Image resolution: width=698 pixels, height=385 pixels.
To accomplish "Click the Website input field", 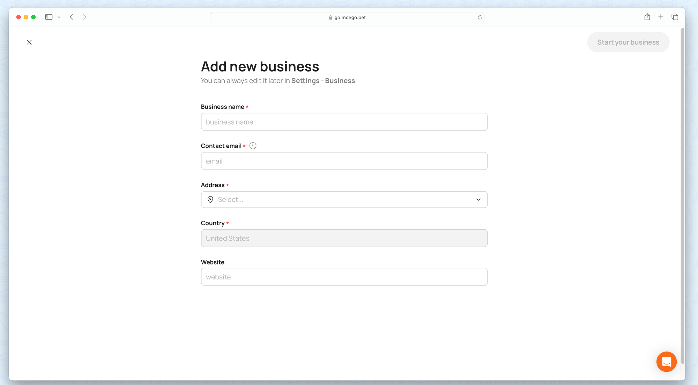I will pos(344,277).
